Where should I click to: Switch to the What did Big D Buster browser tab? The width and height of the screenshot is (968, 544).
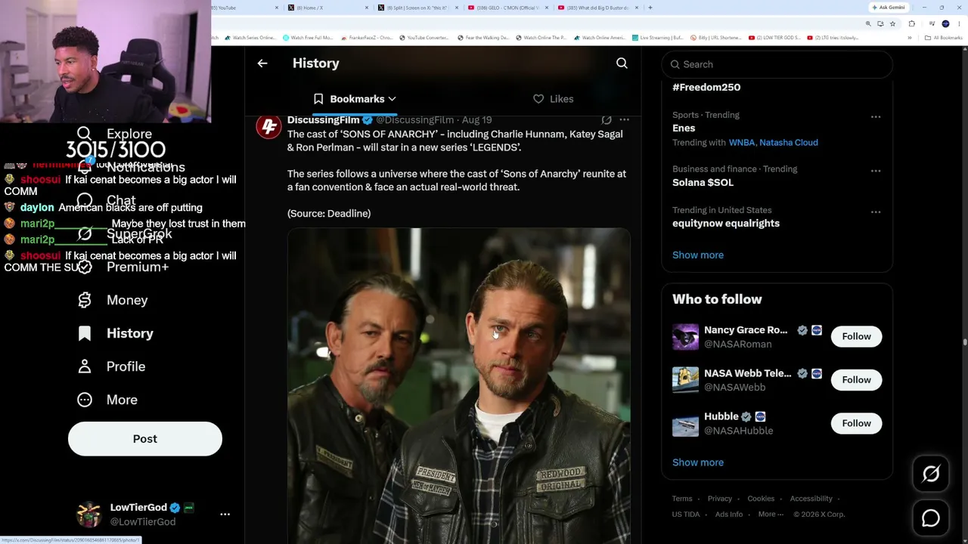point(599,8)
